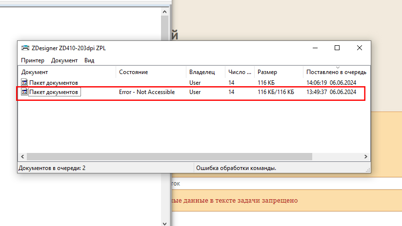This screenshot has width=402, height=226.
Task: Click document icon of the errored print job
Action: click(x=24, y=92)
